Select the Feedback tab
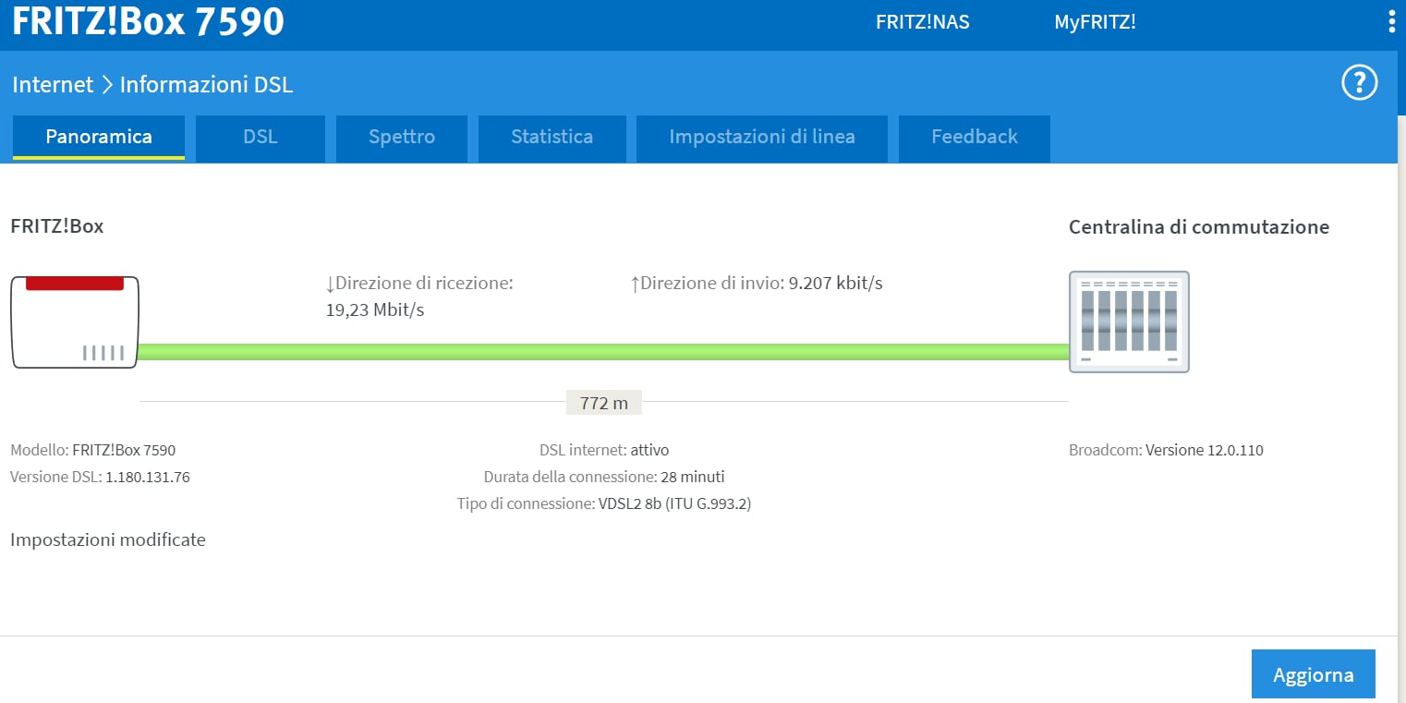Image resolution: width=1406 pixels, height=703 pixels. coord(974,137)
